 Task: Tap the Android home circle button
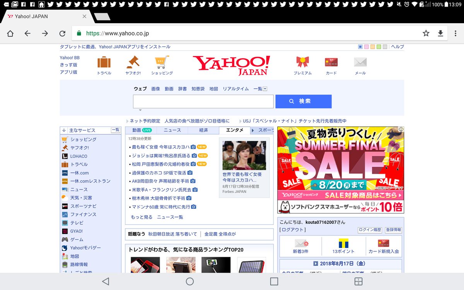[x=189, y=281]
